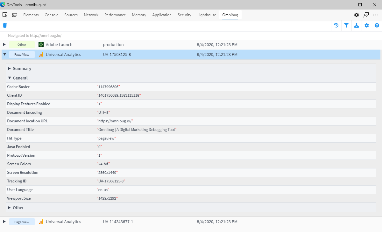This screenshot has width=382, height=232.
Task: Select the Document Encoding value UTF-8
Action: [x=103, y=113]
